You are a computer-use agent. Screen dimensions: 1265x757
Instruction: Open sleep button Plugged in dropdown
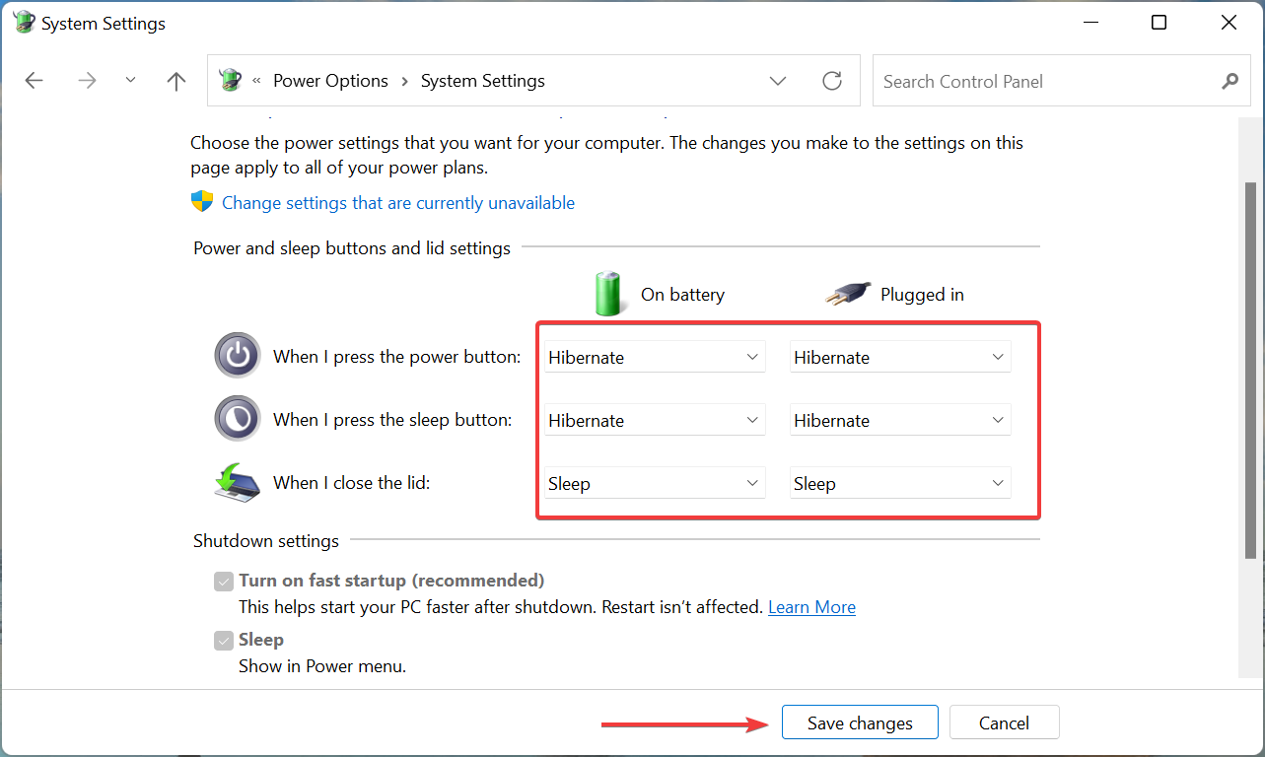point(900,420)
